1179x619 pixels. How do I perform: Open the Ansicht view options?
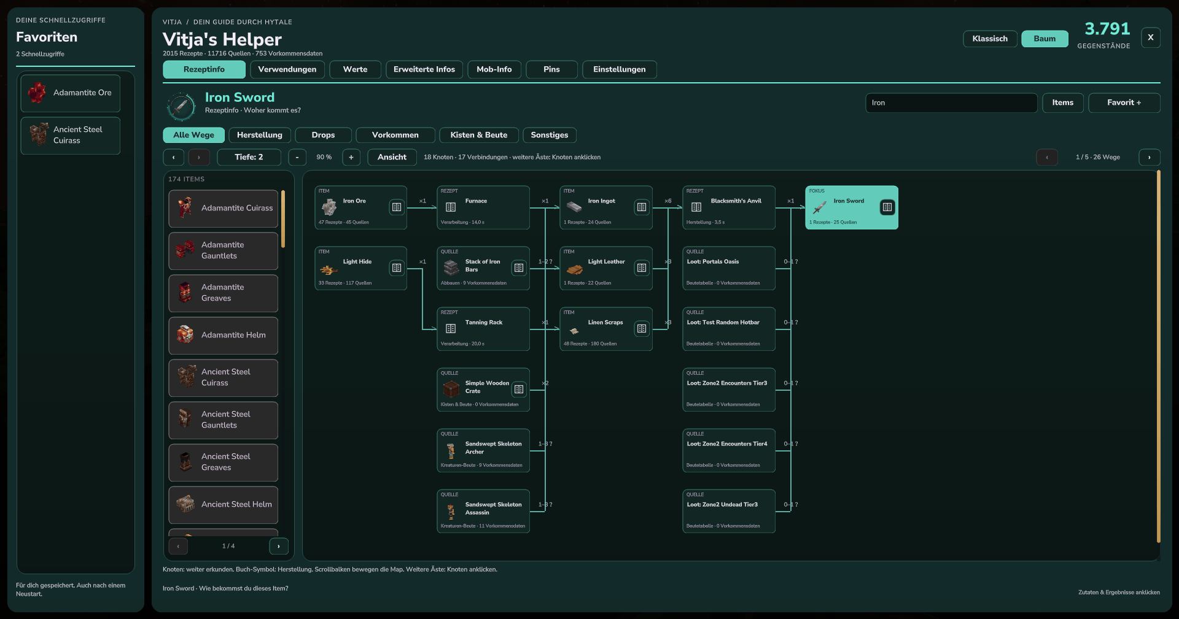pyautogui.click(x=392, y=157)
